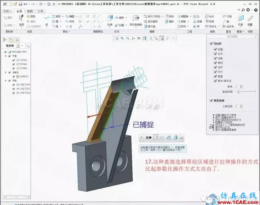
Task: Uncheck the 导向件 guides checkbox
Action: [211, 43]
